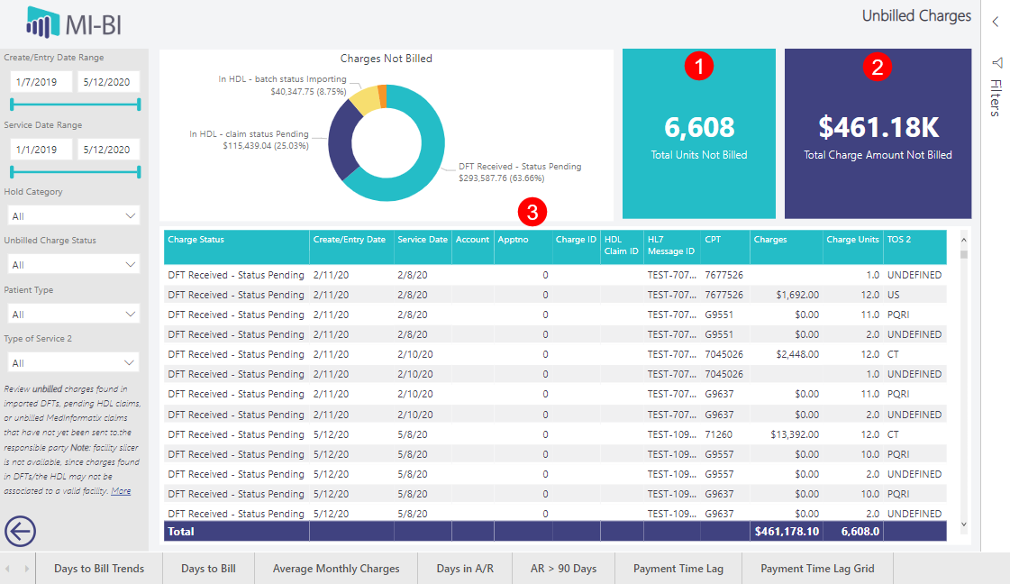
Task: Open the Patient Type dropdown
Action: 73,313
